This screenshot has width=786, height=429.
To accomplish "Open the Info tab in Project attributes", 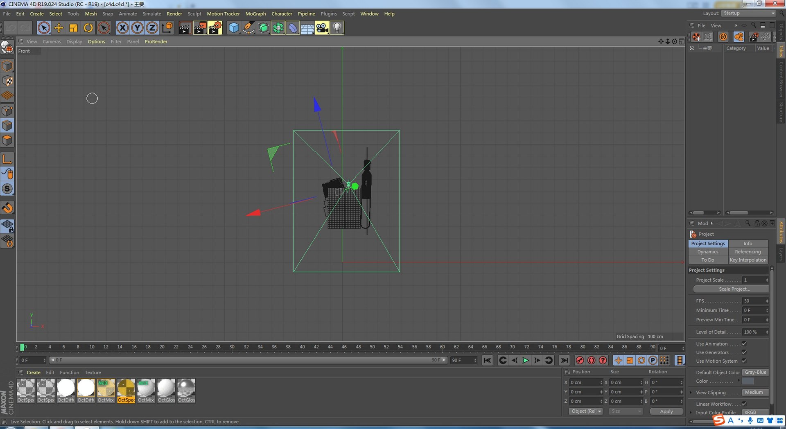I will coord(748,244).
